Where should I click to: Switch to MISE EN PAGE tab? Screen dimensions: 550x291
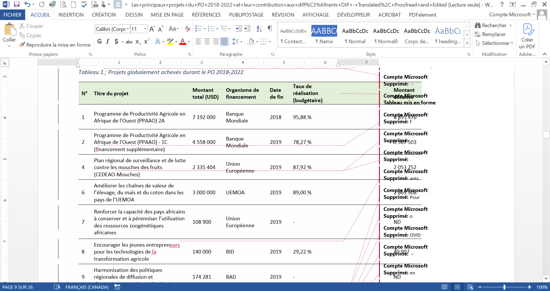pyautogui.click(x=167, y=15)
